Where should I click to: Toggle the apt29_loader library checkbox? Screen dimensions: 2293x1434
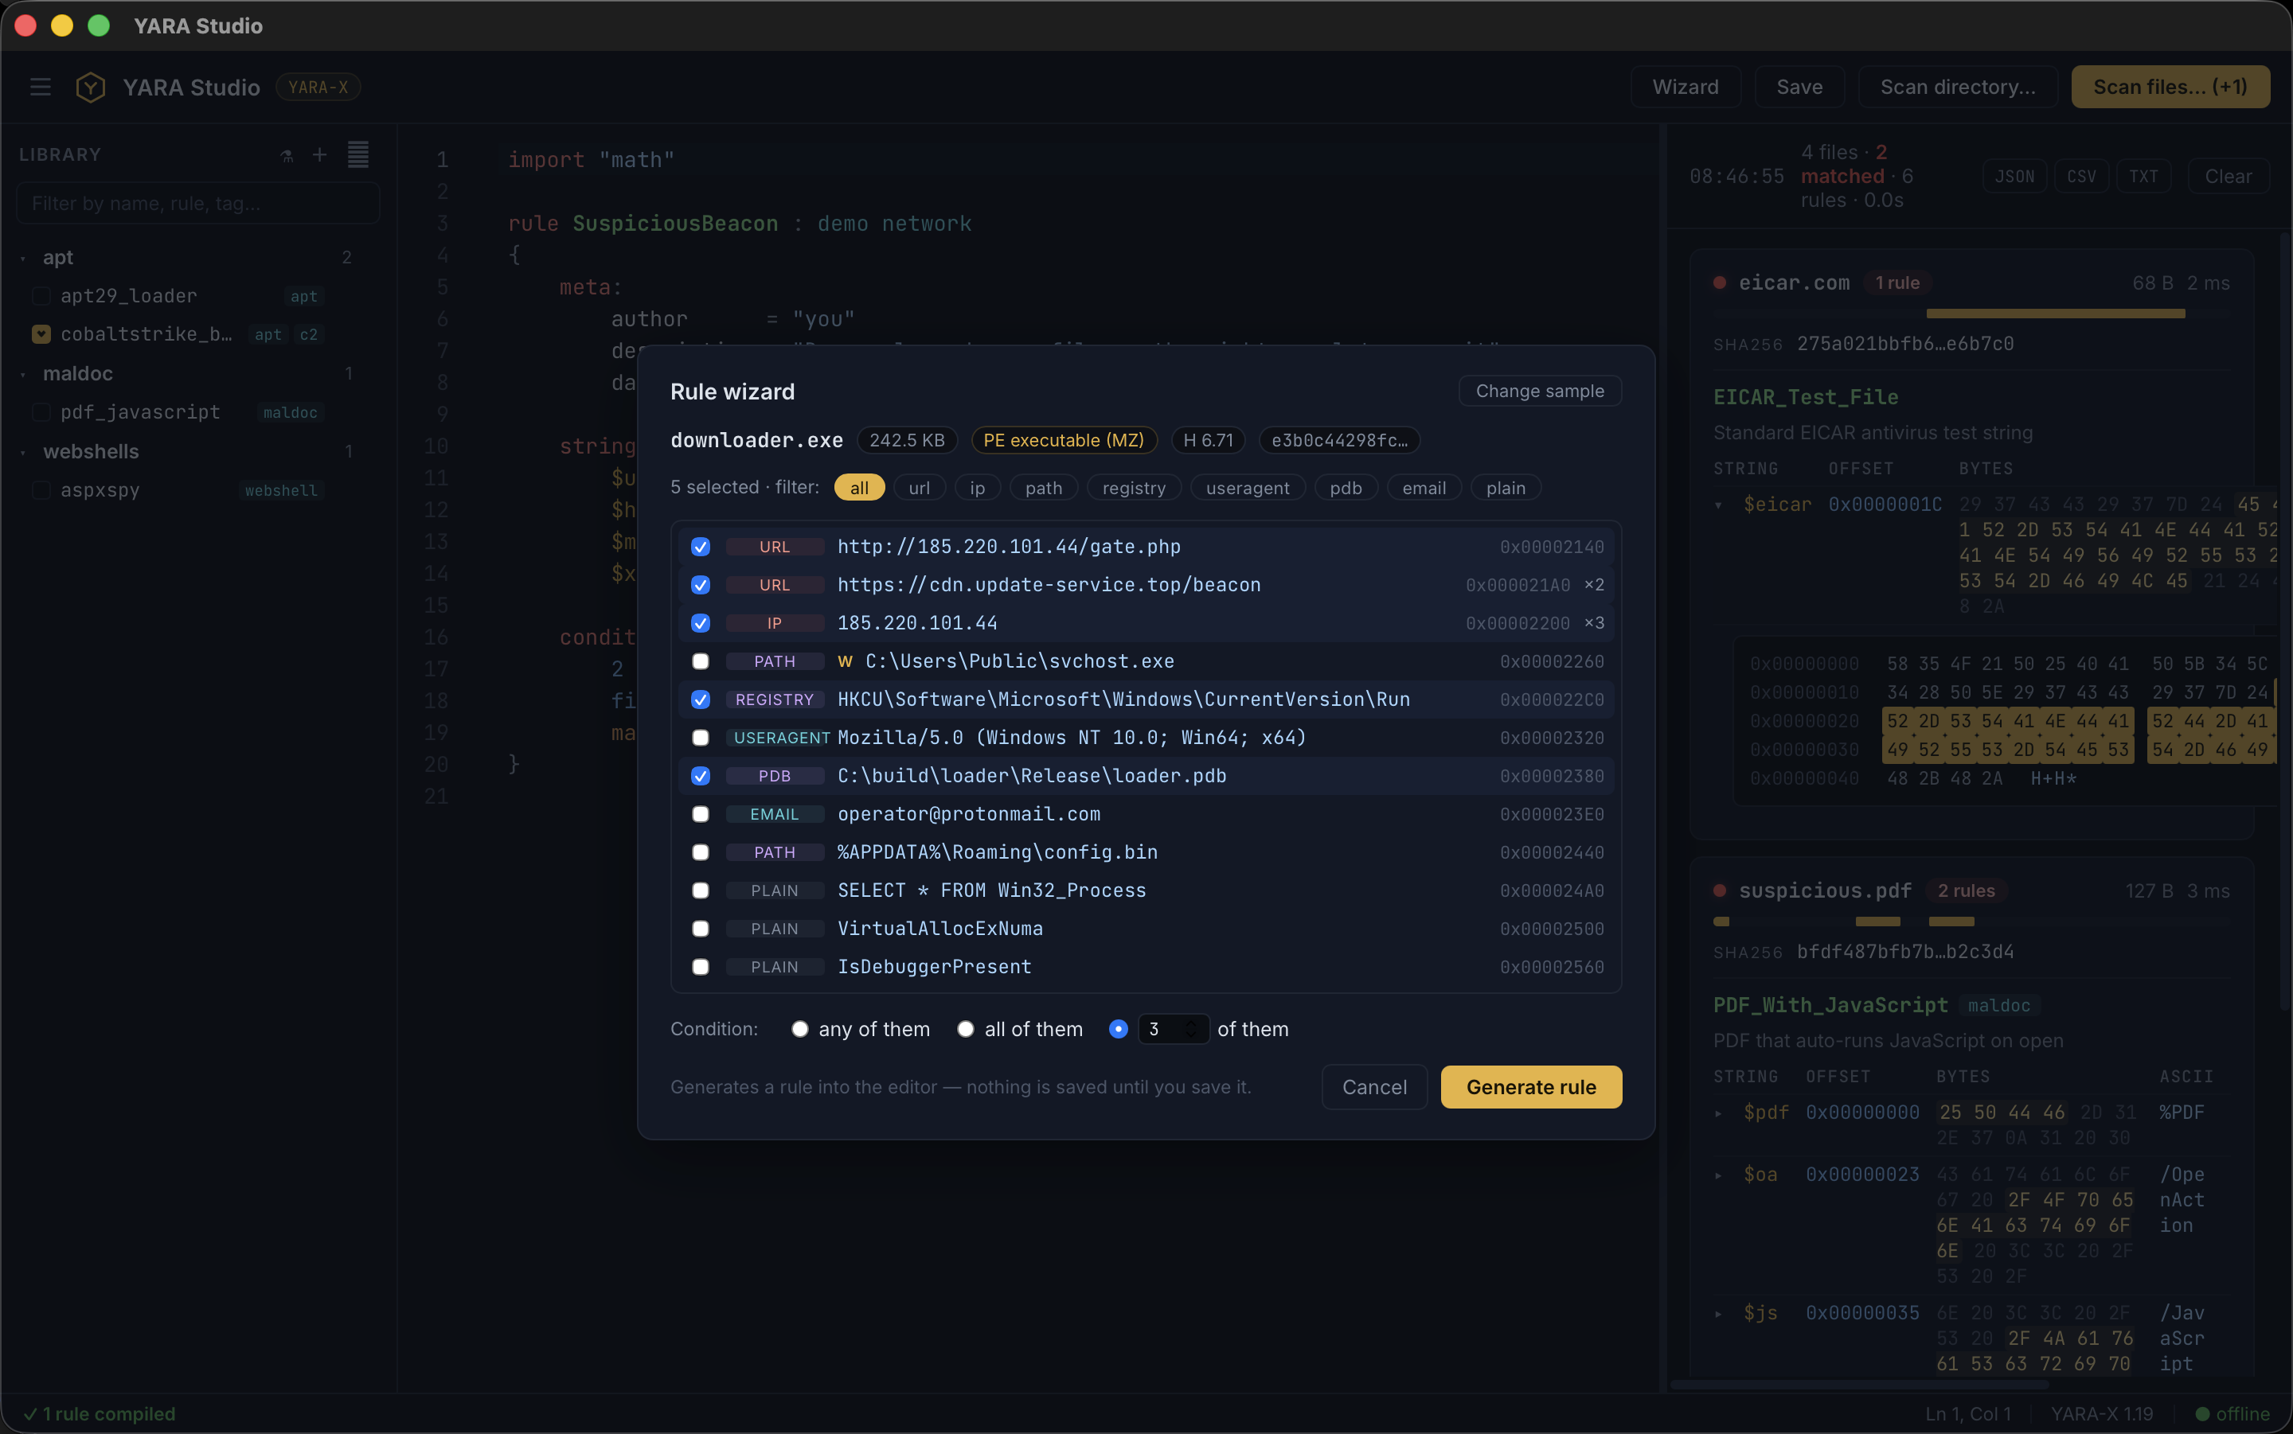(x=41, y=296)
